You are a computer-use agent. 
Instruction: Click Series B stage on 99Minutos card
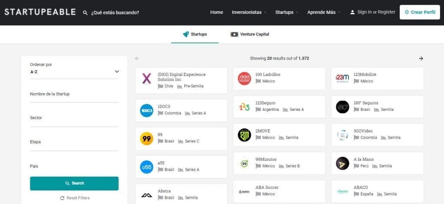[x=289, y=166]
